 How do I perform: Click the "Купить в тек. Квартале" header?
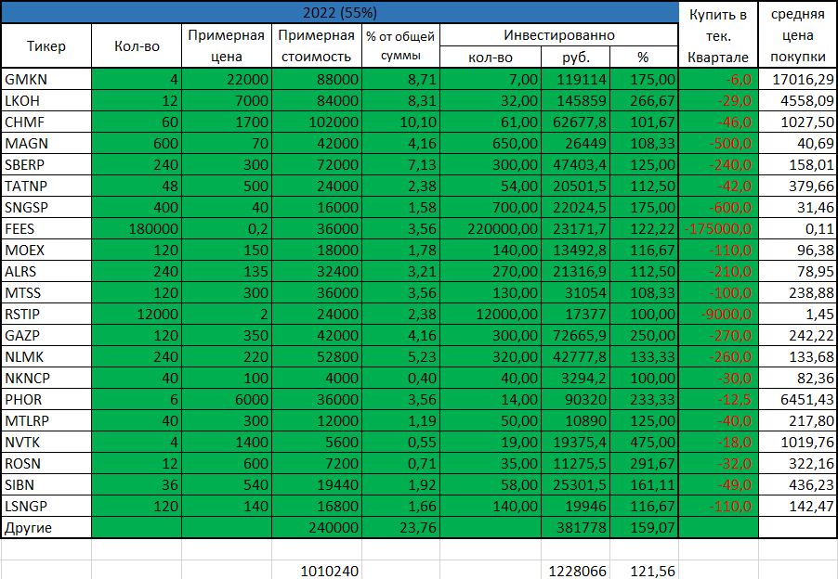pyautogui.click(x=718, y=35)
